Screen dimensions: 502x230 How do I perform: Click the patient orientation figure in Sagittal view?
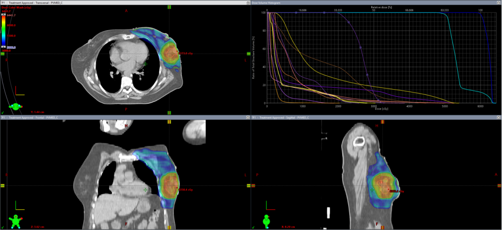266,220
